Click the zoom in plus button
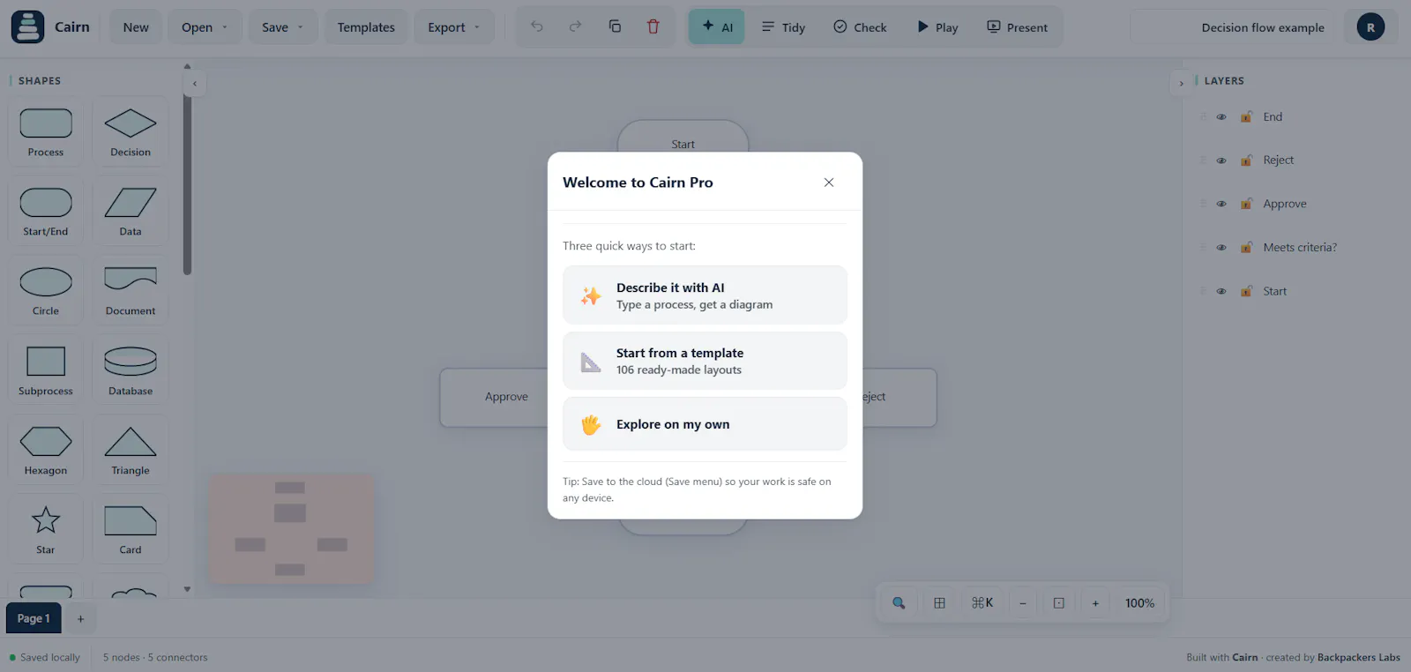 (x=1095, y=603)
